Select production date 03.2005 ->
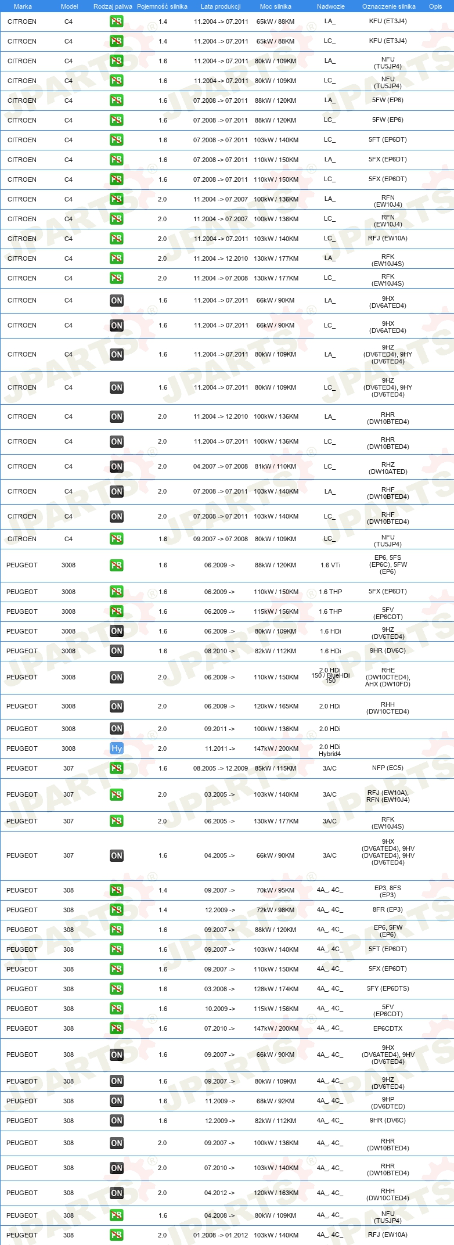This screenshot has width=454, height=1245. coord(219,794)
